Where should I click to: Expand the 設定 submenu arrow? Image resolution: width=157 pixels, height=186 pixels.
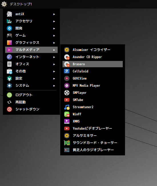(54, 78)
